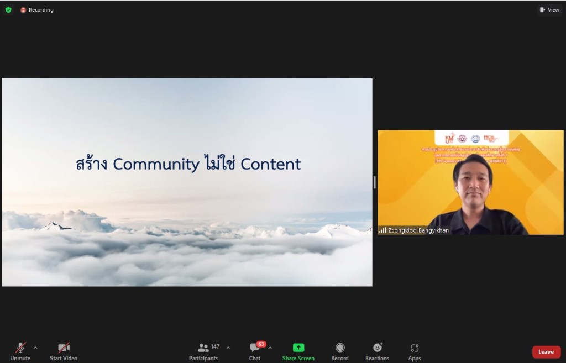Open the View layout menu
This screenshot has height=363, width=566.
pos(549,10)
